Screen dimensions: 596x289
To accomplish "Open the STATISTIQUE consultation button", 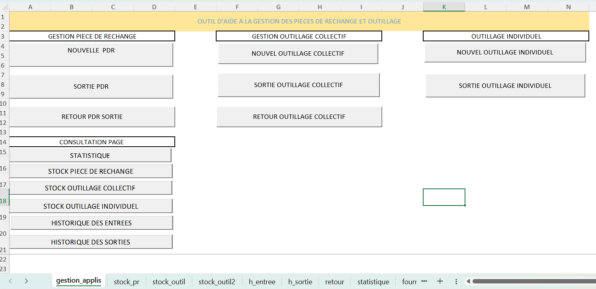I will click(90, 155).
